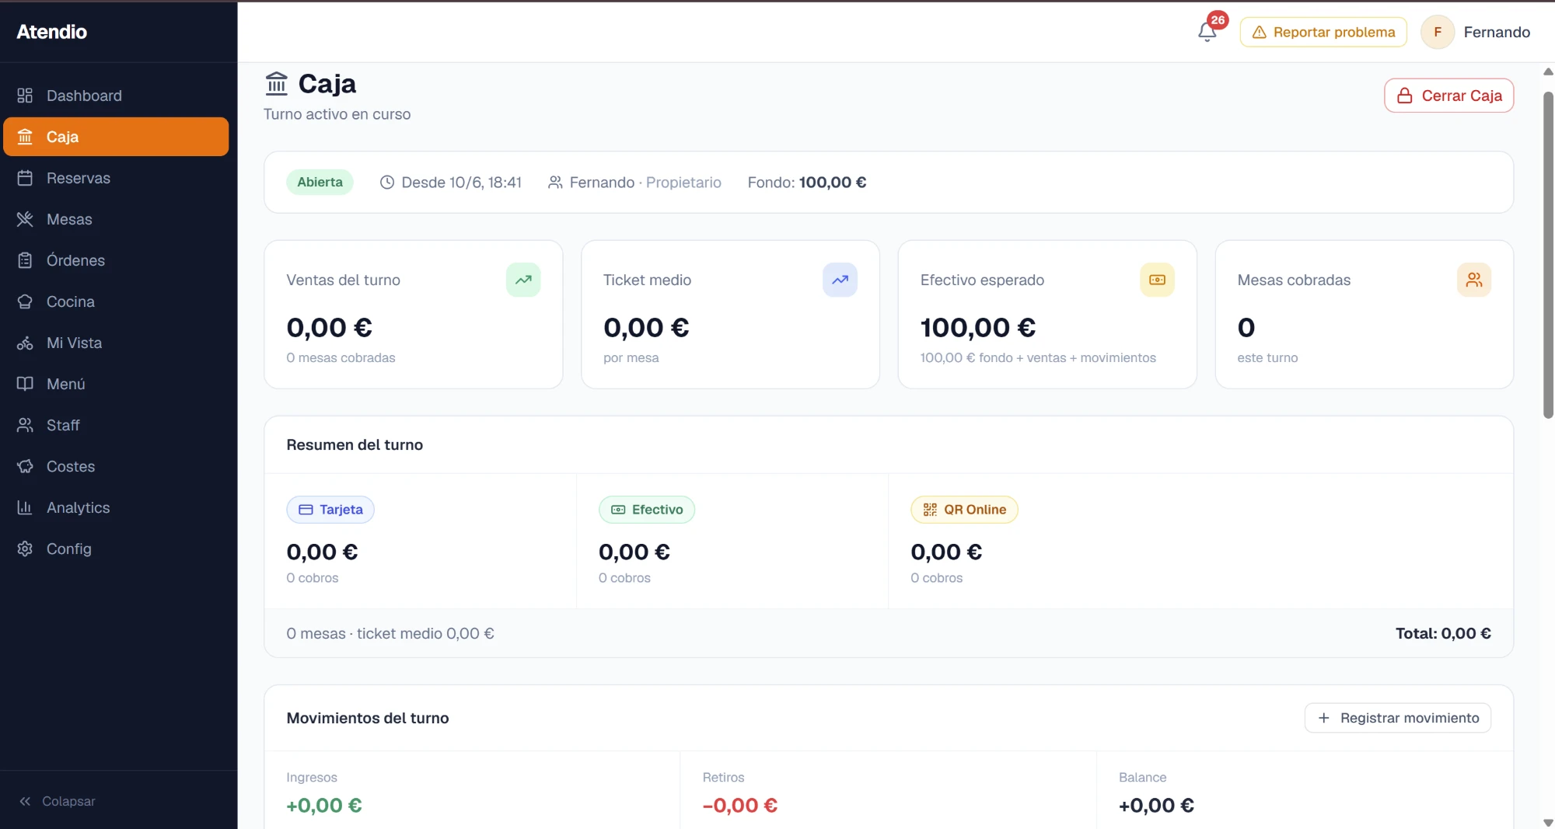1555x829 pixels.
Task: Click the Mesas utensils icon
Action: click(x=25, y=219)
